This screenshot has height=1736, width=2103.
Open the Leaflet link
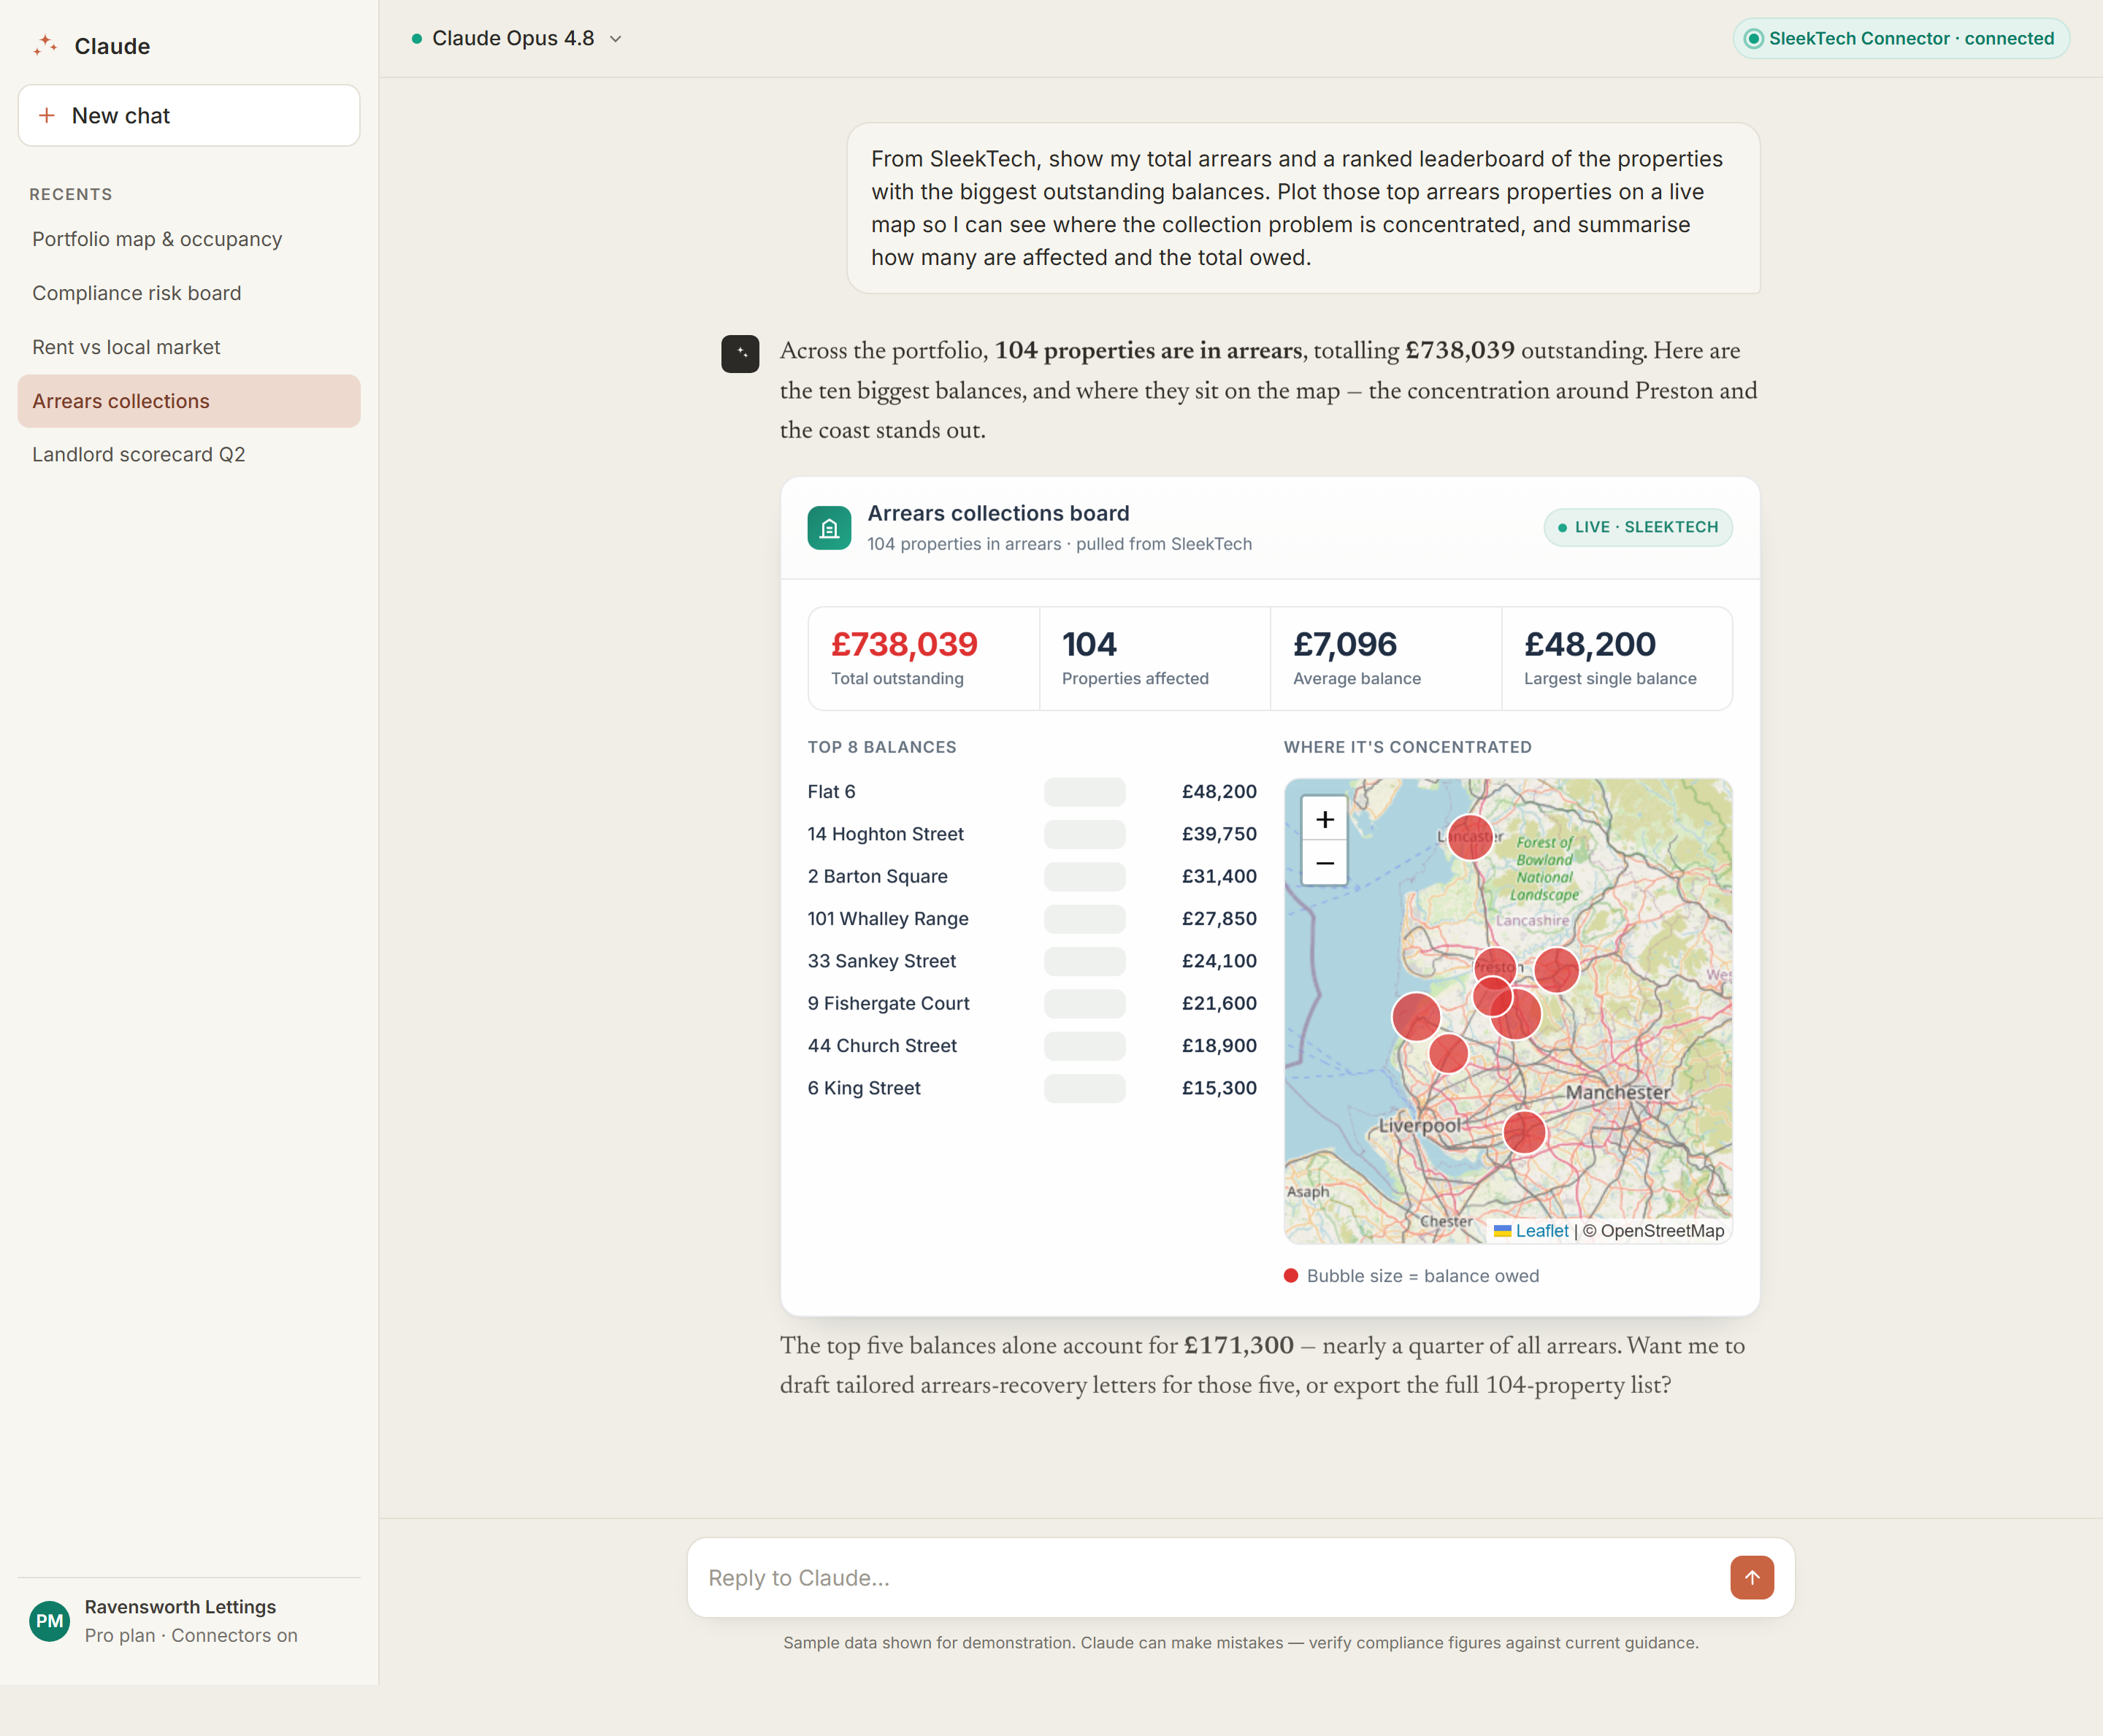pos(1541,1231)
